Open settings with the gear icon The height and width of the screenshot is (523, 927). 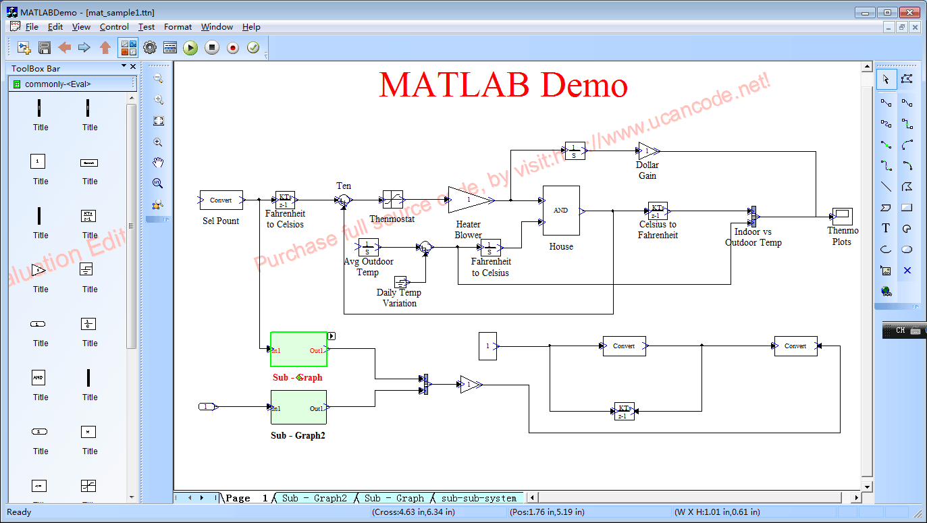(149, 47)
